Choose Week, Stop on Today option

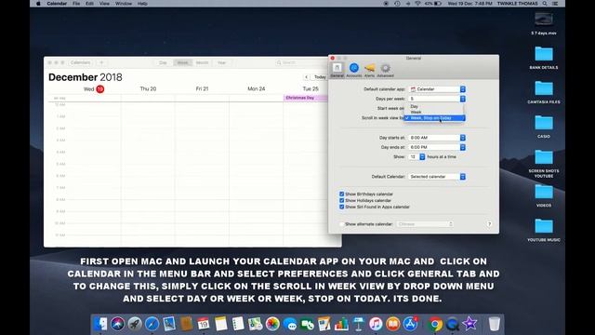click(434, 118)
